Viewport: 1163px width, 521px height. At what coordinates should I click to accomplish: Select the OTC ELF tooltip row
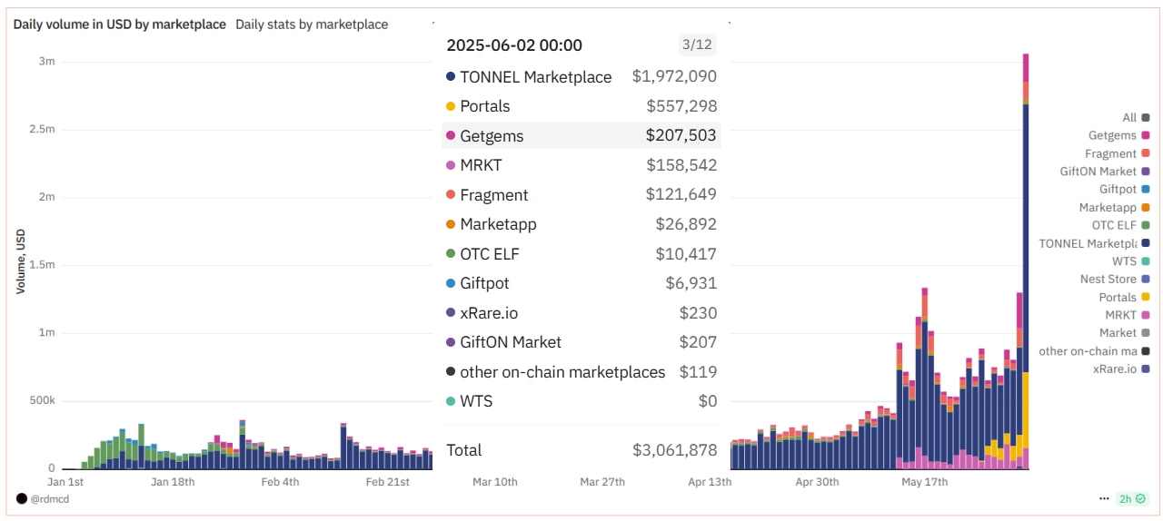coord(581,254)
